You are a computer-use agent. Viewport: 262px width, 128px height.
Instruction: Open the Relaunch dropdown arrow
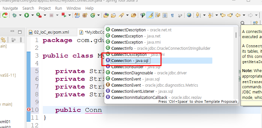tap(69, 15)
